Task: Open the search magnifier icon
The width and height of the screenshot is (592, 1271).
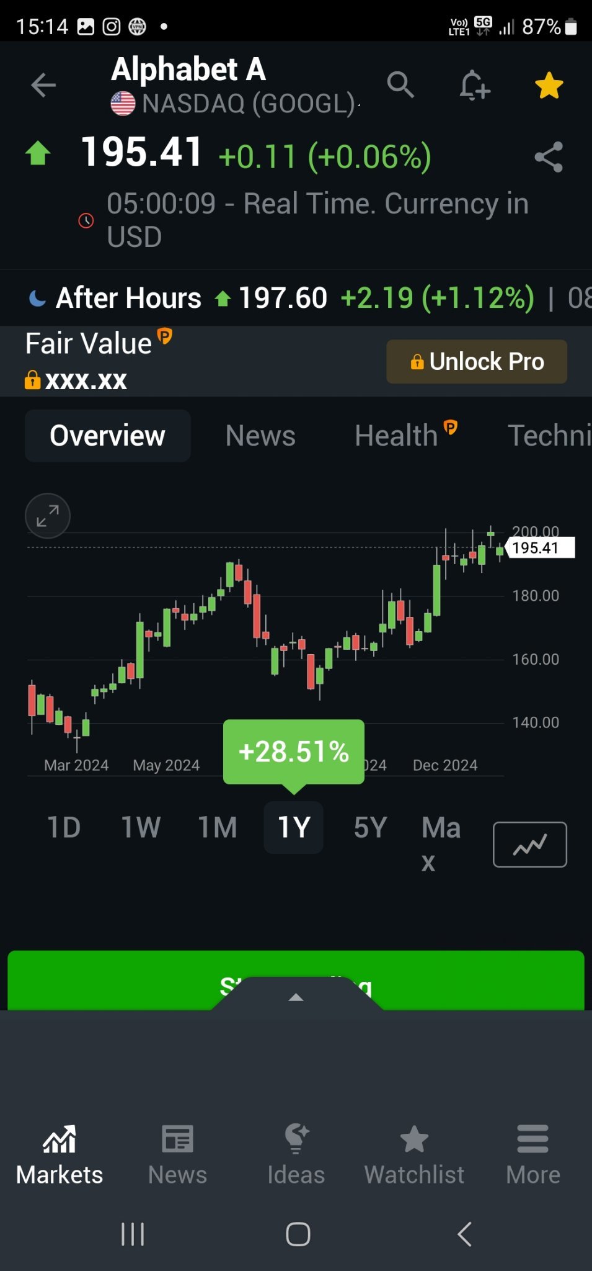Action: coord(400,84)
